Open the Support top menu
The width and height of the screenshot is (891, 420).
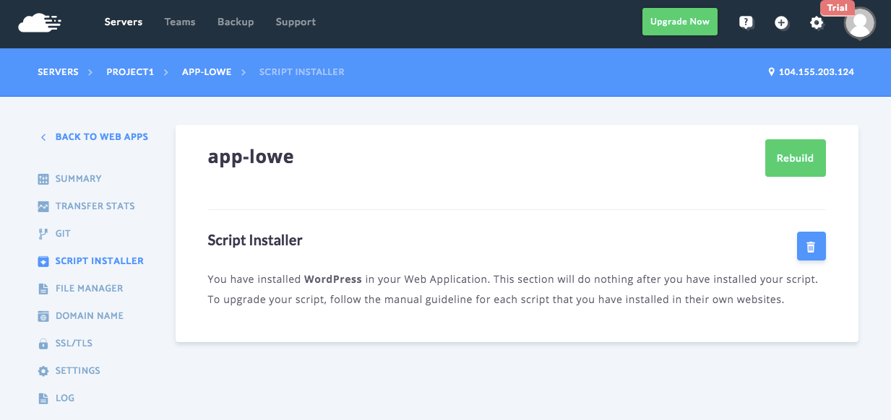(x=296, y=22)
